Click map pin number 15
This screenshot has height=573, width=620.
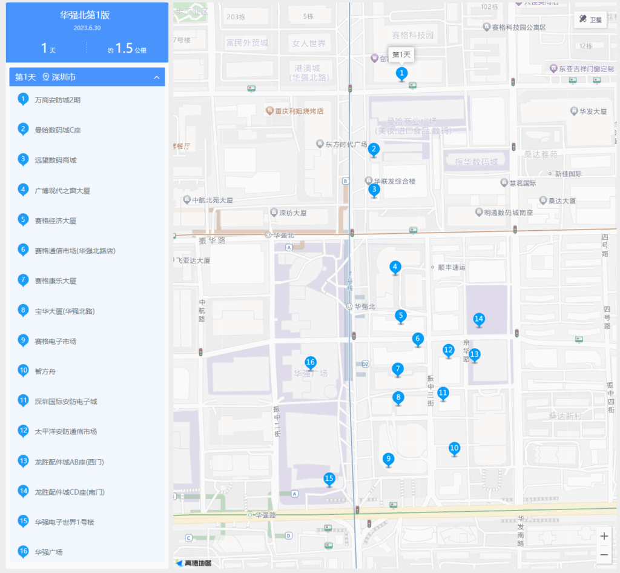(x=329, y=479)
